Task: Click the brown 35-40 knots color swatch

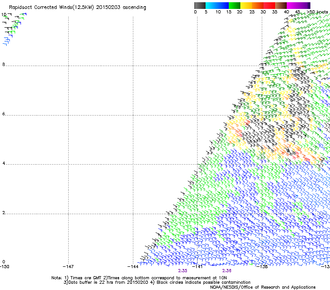Action: 281,5
